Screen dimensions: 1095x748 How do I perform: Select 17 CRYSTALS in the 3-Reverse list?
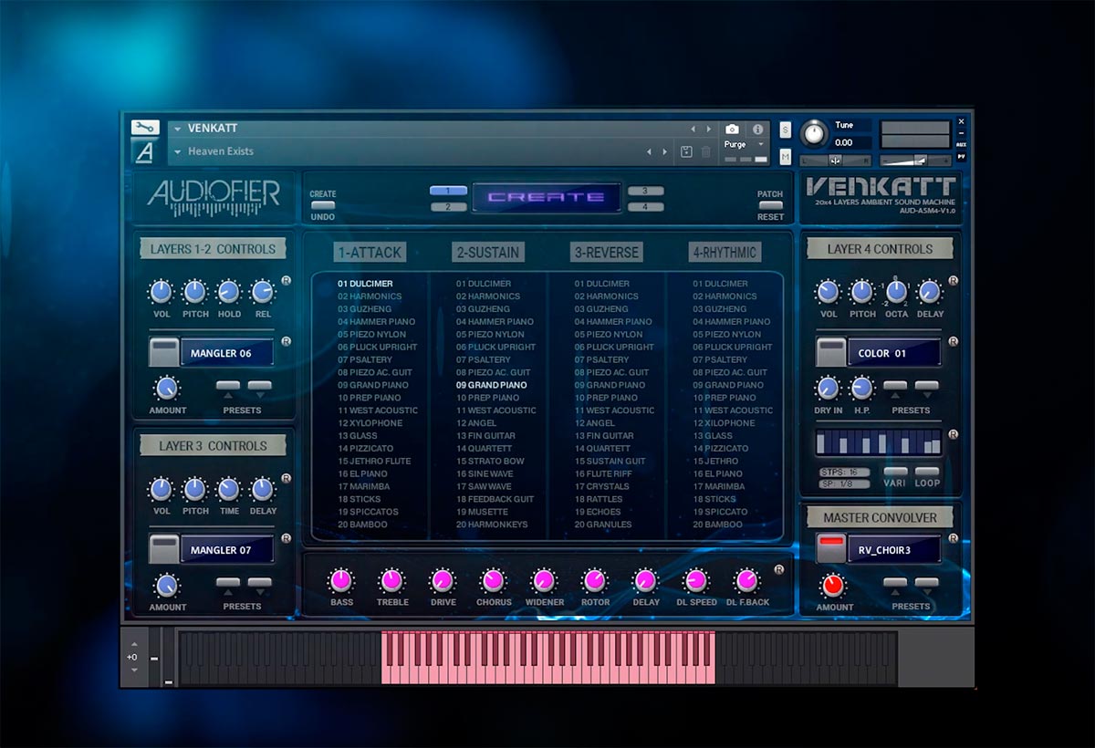tap(602, 487)
